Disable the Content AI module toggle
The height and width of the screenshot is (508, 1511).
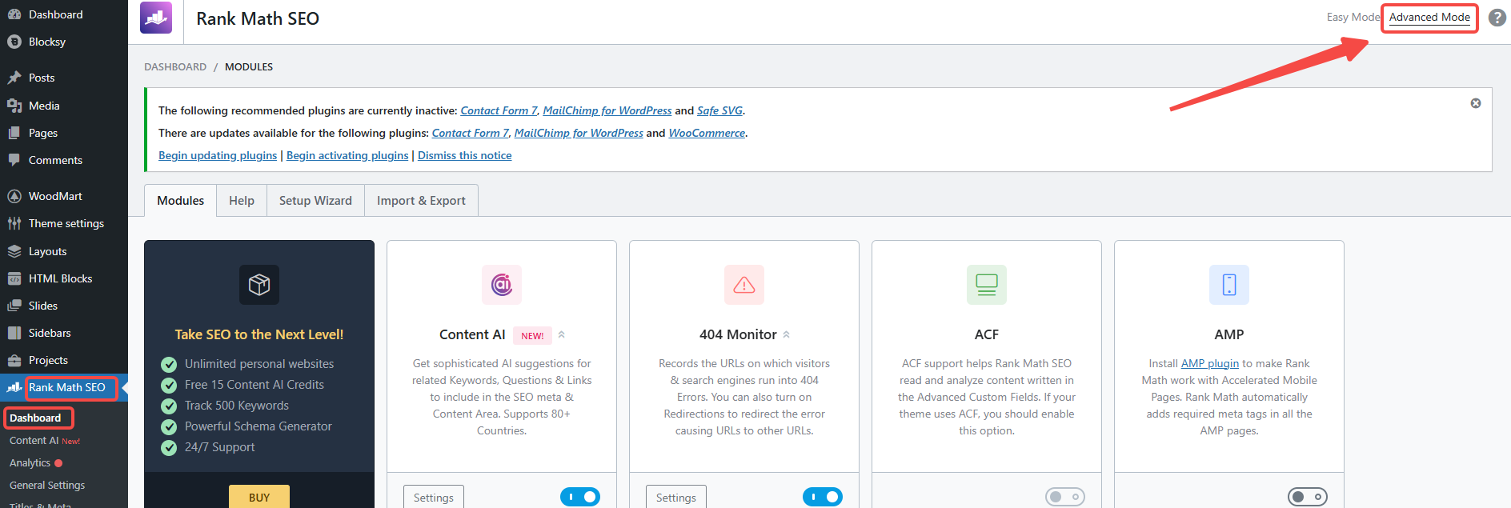(580, 497)
